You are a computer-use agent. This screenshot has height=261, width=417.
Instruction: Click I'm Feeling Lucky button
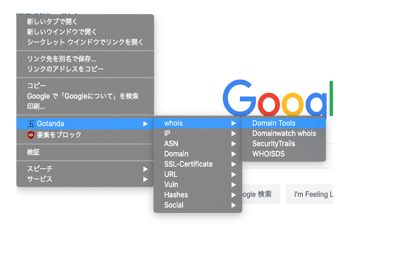tap(309, 194)
